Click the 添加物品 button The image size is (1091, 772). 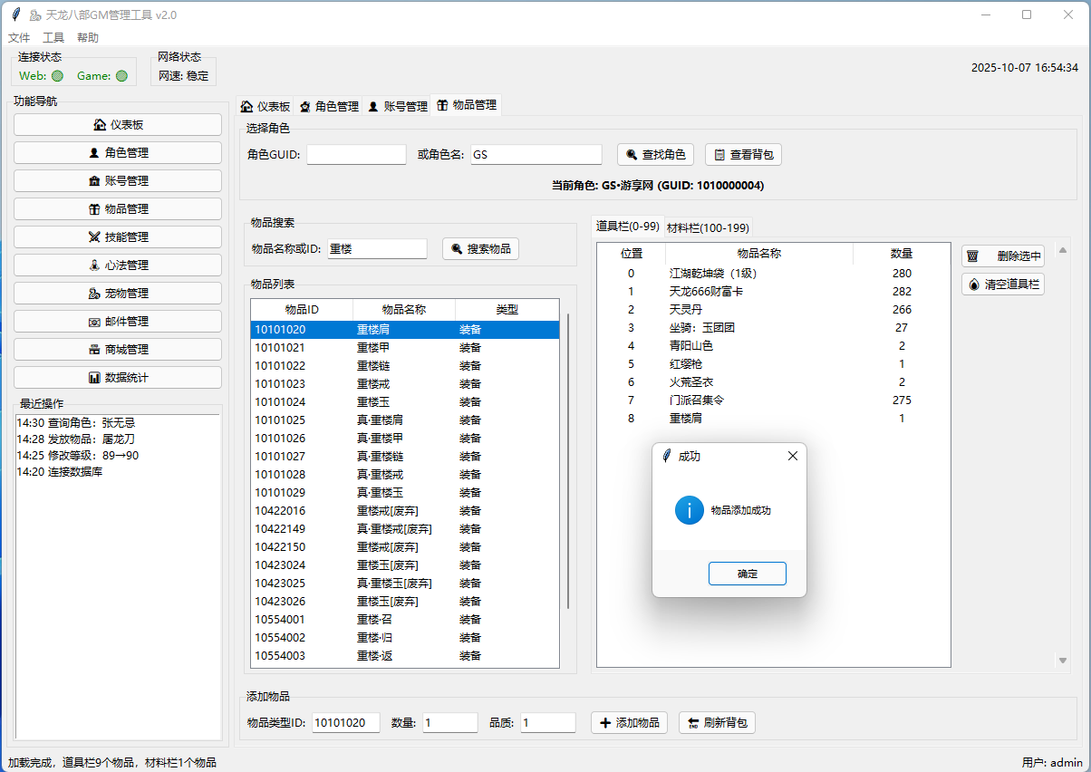coord(629,723)
